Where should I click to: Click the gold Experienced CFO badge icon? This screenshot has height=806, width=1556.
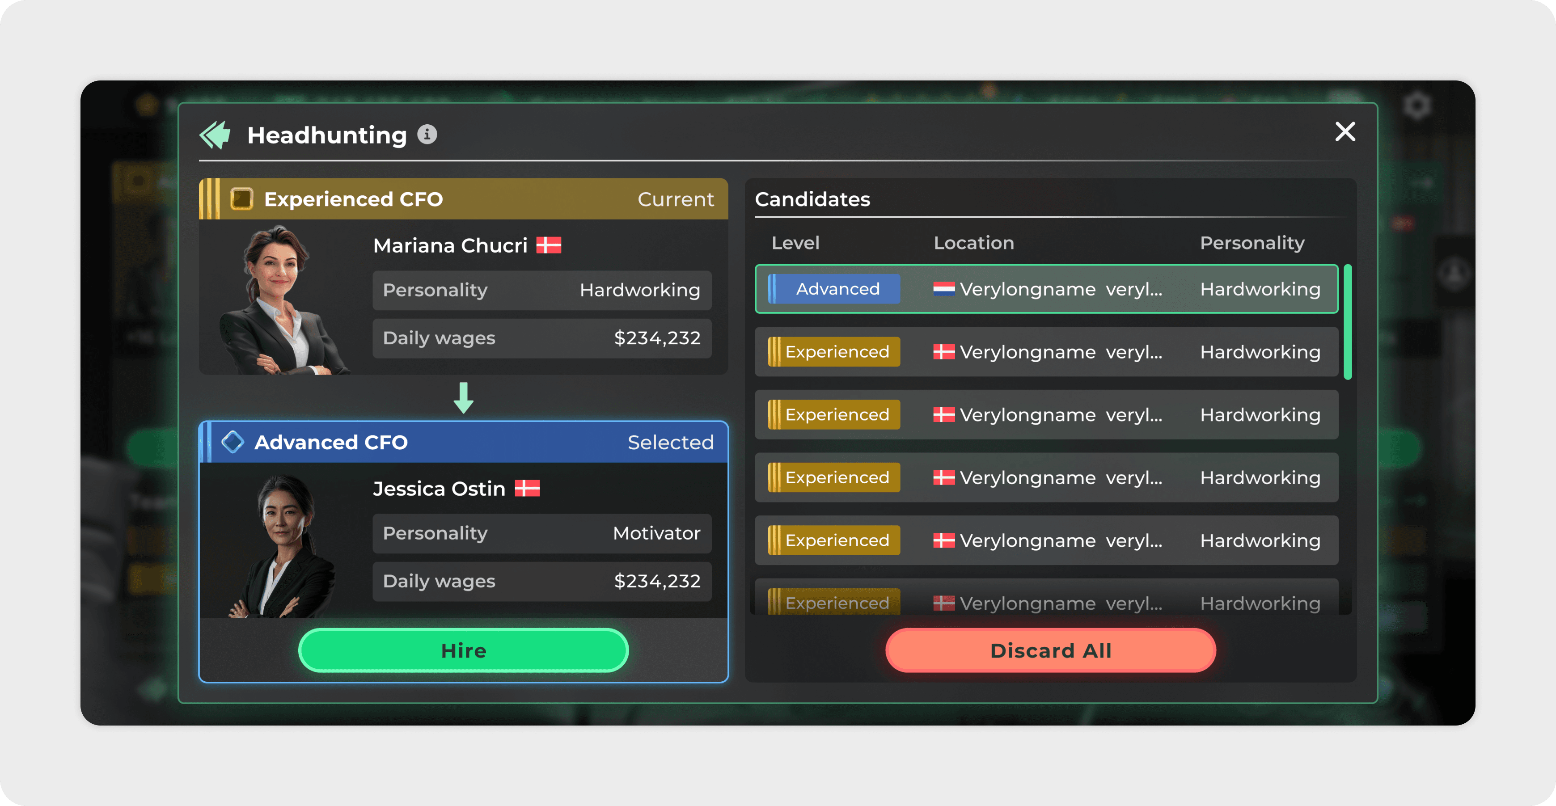(241, 198)
